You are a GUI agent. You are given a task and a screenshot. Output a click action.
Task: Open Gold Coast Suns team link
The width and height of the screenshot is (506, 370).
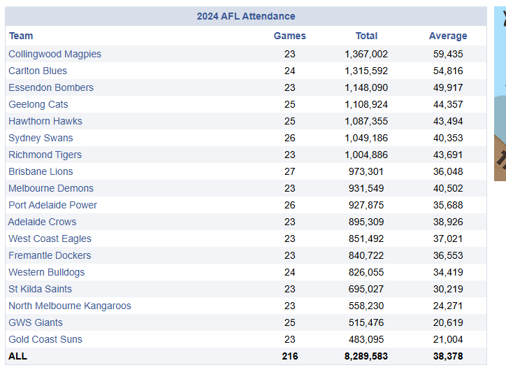(x=45, y=339)
